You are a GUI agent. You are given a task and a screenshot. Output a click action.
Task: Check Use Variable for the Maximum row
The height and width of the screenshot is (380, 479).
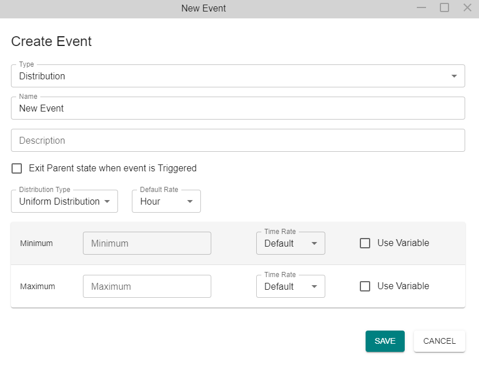pos(365,286)
